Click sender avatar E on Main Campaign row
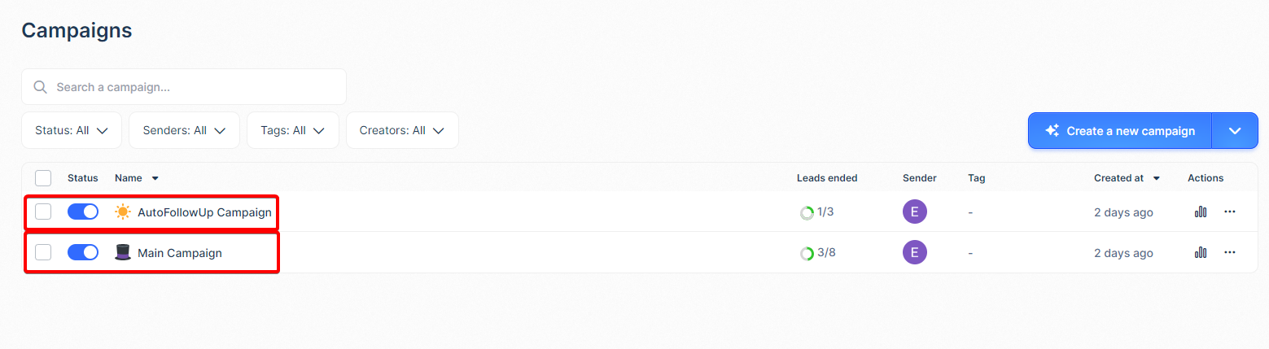Image resolution: width=1269 pixels, height=349 pixels. point(915,253)
